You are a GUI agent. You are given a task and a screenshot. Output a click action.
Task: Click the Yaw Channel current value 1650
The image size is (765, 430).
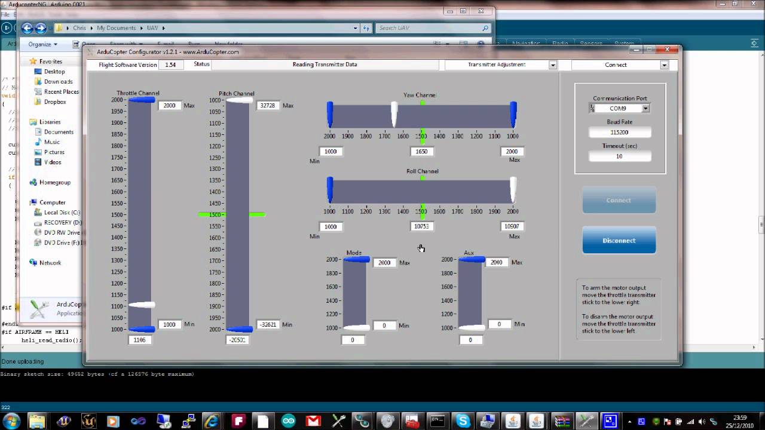[421, 152]
